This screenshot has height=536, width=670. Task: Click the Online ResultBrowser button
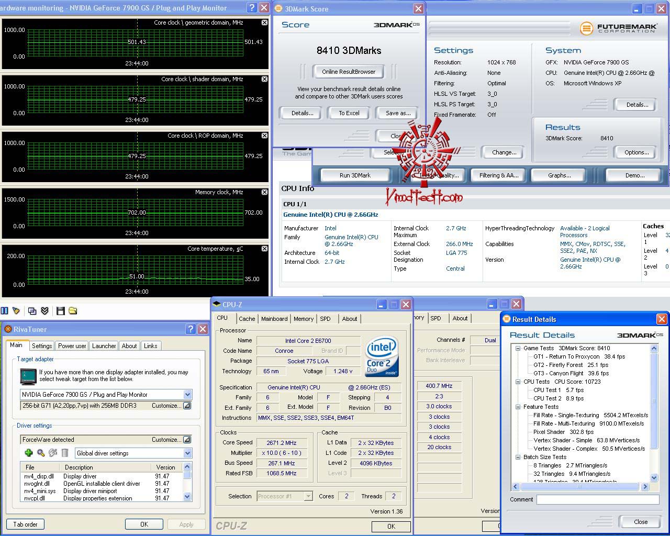coord(349,72)
